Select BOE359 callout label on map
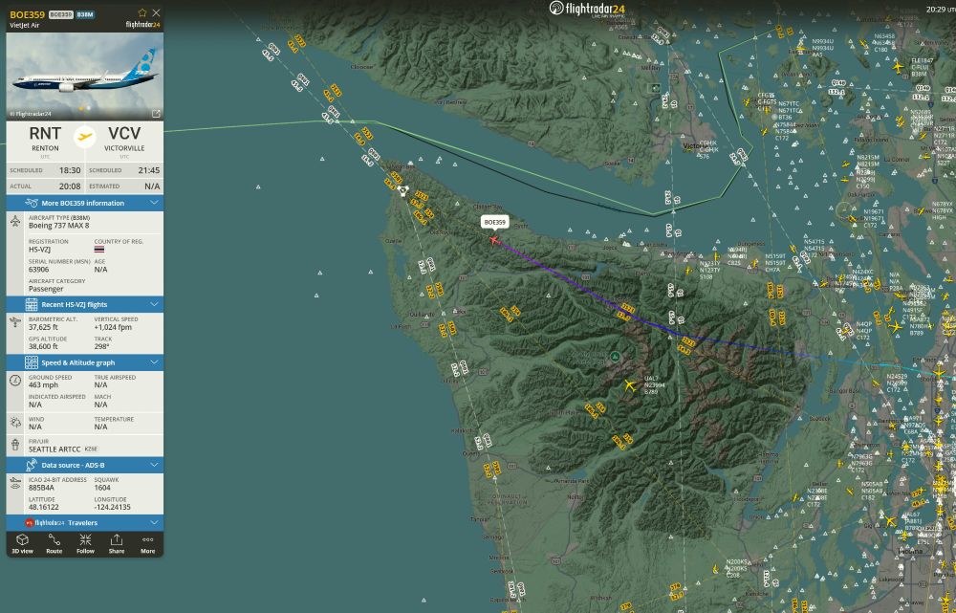Viewport: 956px width, 613px height. point(494,222)
